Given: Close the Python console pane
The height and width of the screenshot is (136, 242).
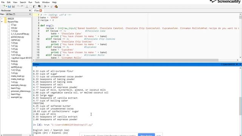Looking at the screenshot, I should pos(240,64).
